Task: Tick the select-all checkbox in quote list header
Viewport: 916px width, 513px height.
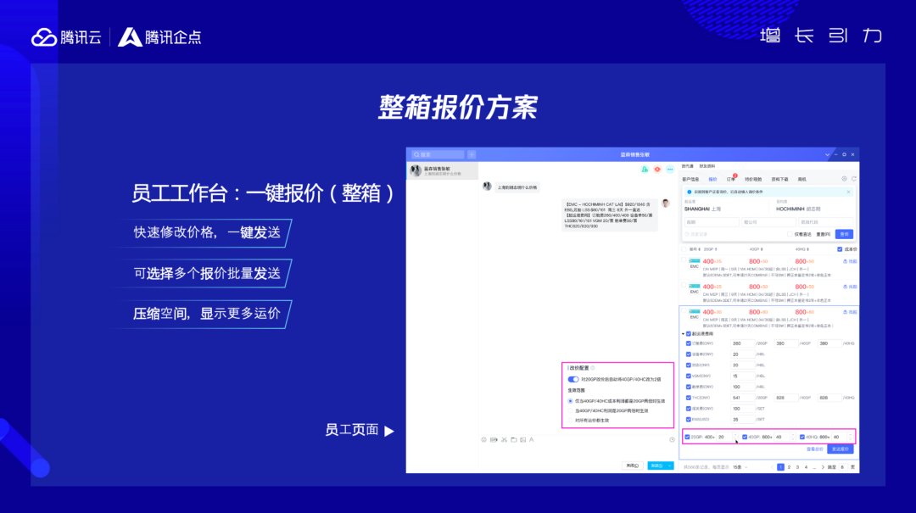Action: tap(684, 249)
